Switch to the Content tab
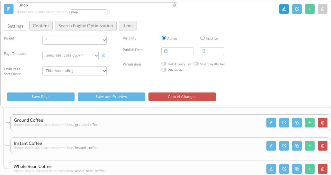This screenshot has height=175, width=331. [41, 26]
